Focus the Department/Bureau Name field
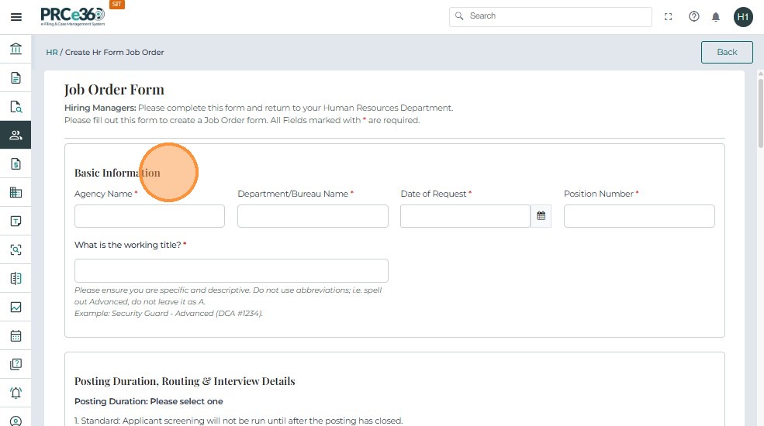The height and width of the screenshot is (426, 764). click(x=313, y=216)
